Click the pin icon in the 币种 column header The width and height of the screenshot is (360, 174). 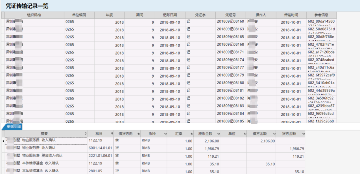(165, 134)
